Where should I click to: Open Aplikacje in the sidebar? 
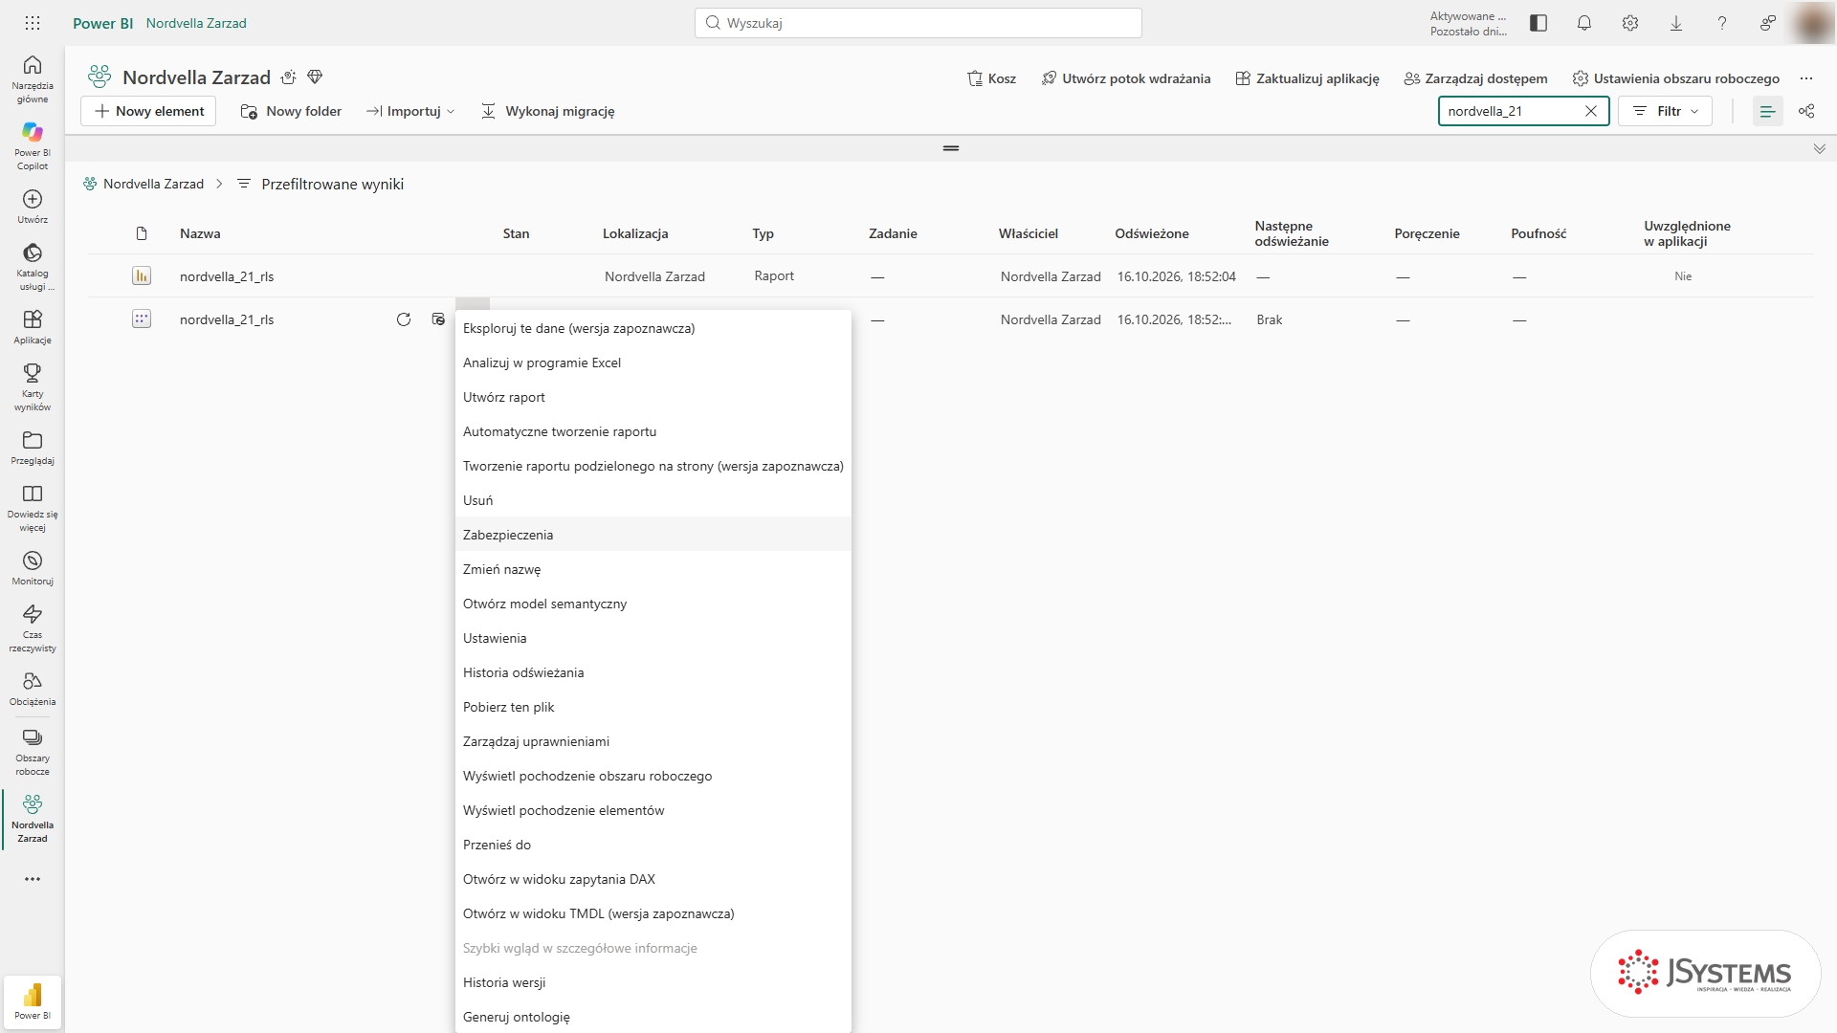click(x=33, y=326)
